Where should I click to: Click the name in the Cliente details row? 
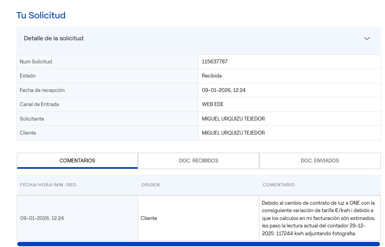tap(233, 133)
